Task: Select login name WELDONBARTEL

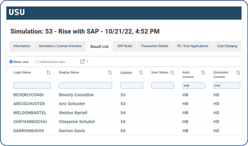Action: pyautogui.click(x=30, y=113)
